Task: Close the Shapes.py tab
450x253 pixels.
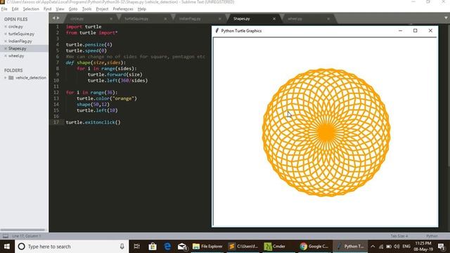Action: coord(274,19)
